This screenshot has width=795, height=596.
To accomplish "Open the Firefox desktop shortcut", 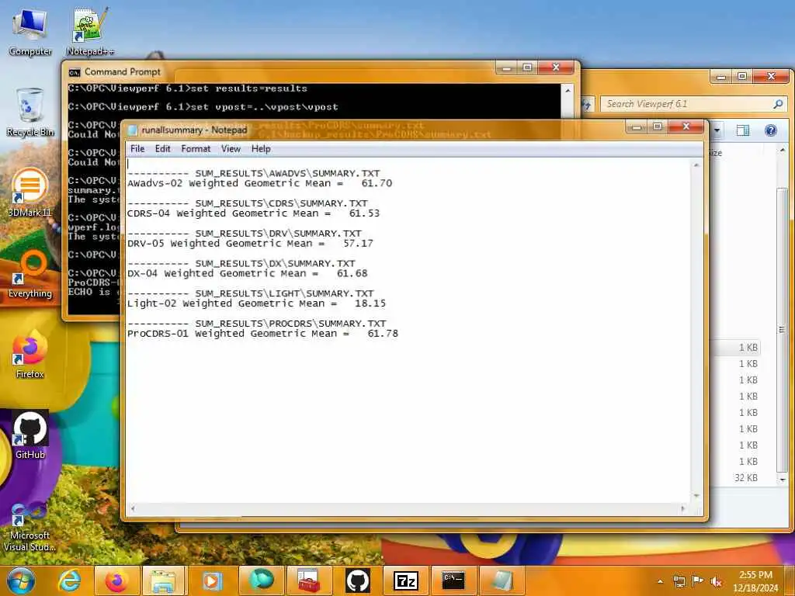I will click(x=30, y=354).
